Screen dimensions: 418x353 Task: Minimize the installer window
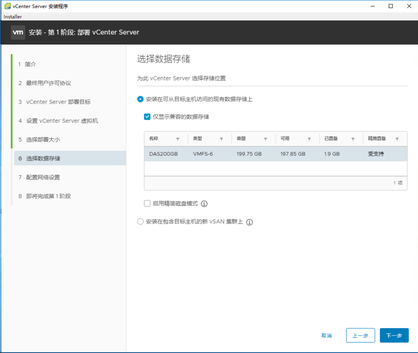coord(373,6)
